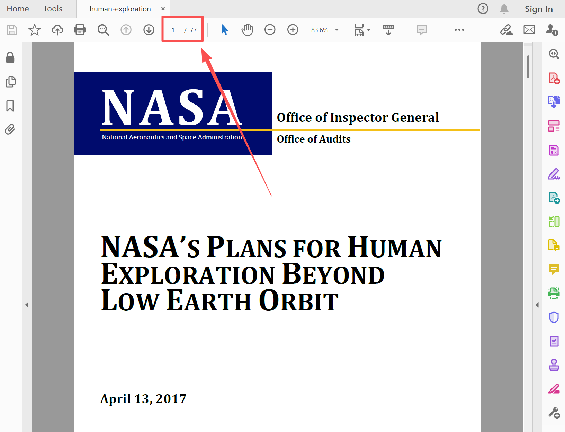Open the Comment tool
This screenshot has height=432, width=565.
tap(554, 269)
